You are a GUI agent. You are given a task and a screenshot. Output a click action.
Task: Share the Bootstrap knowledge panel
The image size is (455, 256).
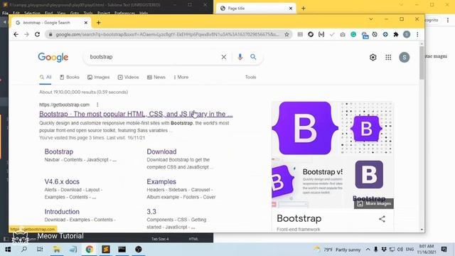[382, 219]
